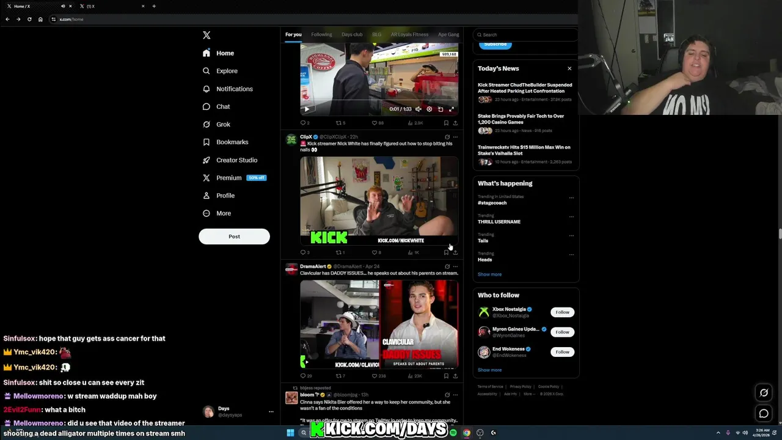Open Grok from the sidebar
The image size is (782, 440).
(216, 124)
